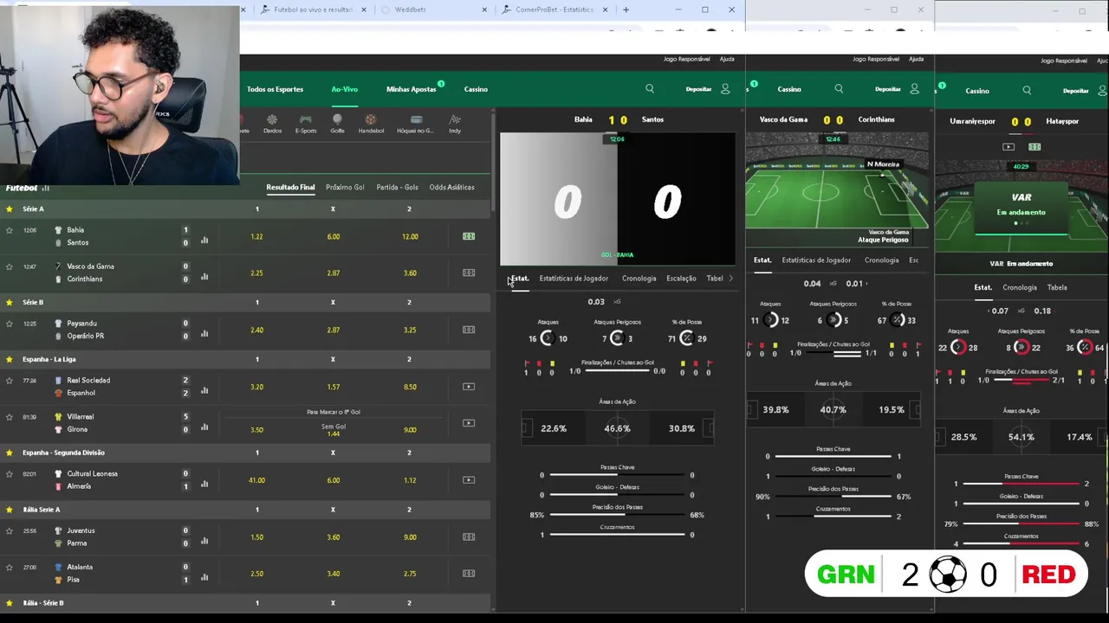This screenshot has height=623, width=1109.
Task: Open search in main betting window
Action: pyautogui.click(x=650, y=89)
